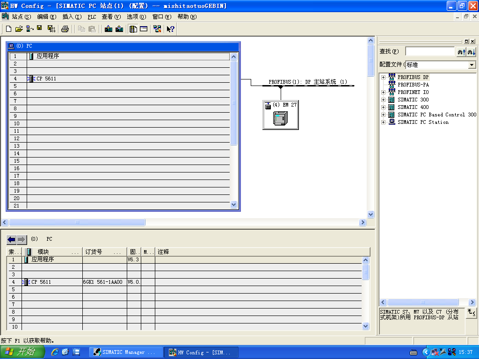Click the Open online station icon
The image size is (479, 359).
point(29,29)
